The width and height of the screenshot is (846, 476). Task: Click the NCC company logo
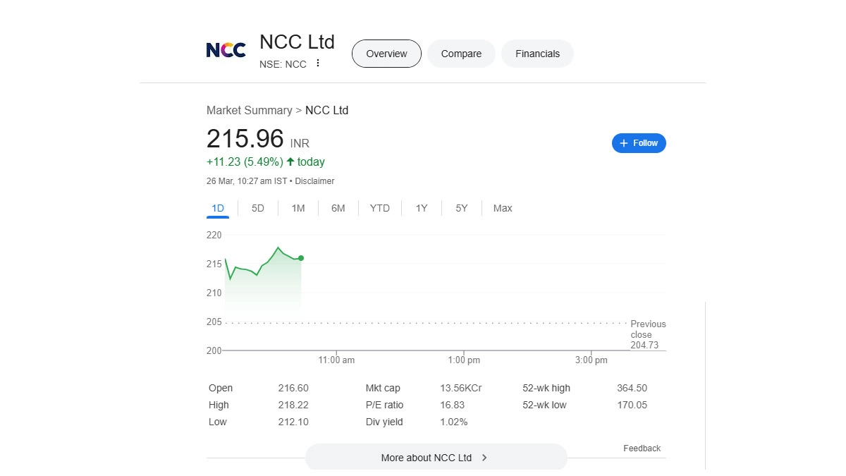pos(226,50)
